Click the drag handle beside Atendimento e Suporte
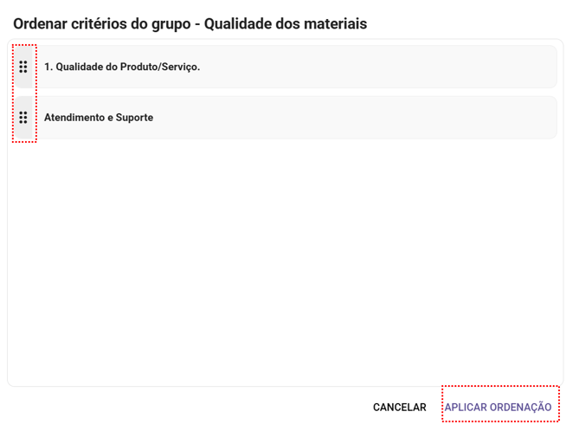Screen dimensions: 579x431 click(x=23, y=118)
